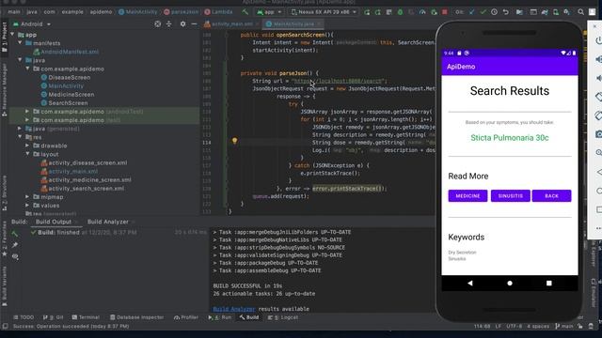This screenshot has height=338, width=602.
Task: Open activity_search_screen.xml layout file
Action: (x=86, y=188)
